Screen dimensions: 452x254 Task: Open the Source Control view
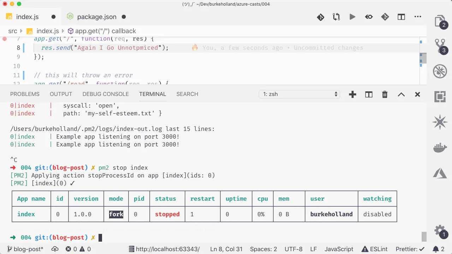tap(440, 47)
